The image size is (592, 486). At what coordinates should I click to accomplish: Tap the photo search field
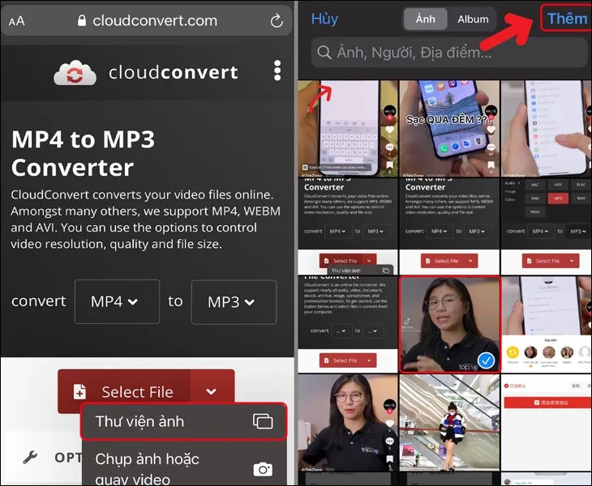(x=450, y=53)
